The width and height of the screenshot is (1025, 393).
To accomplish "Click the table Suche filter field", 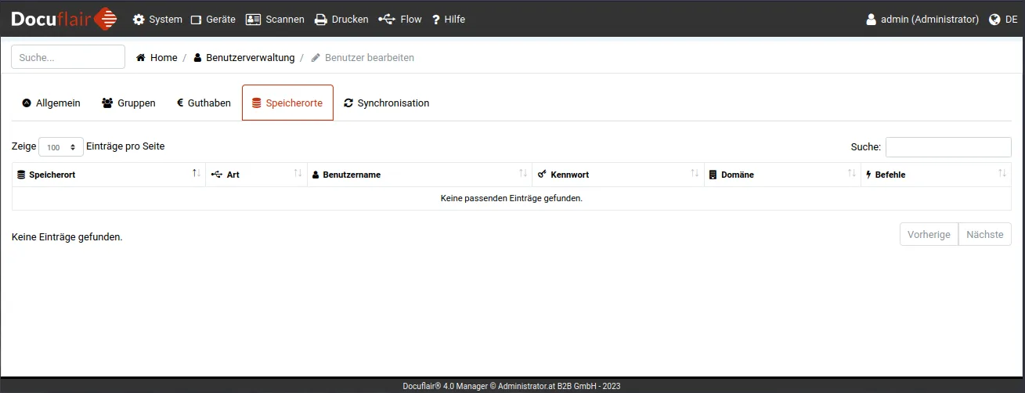I will 947,147.
